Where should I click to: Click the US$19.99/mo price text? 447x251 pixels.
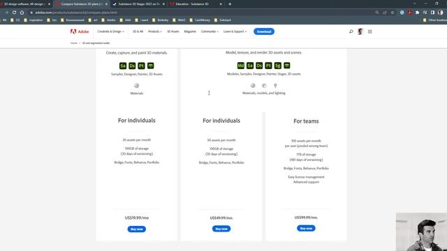tap(137, 218)
